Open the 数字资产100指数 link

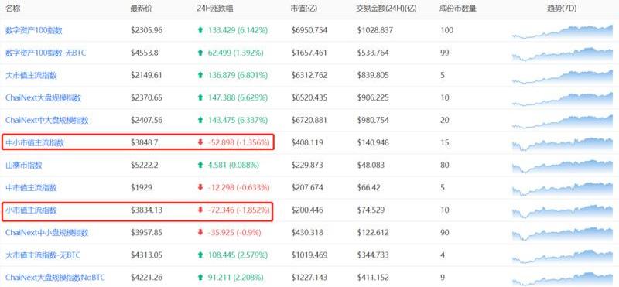[33, 30]
